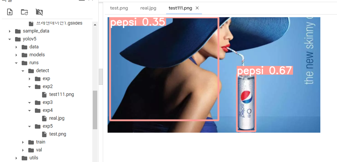This screenshot has width=337, height=162.
Task: Click the exp2 folder icon
Action: [x=38, y=87]
